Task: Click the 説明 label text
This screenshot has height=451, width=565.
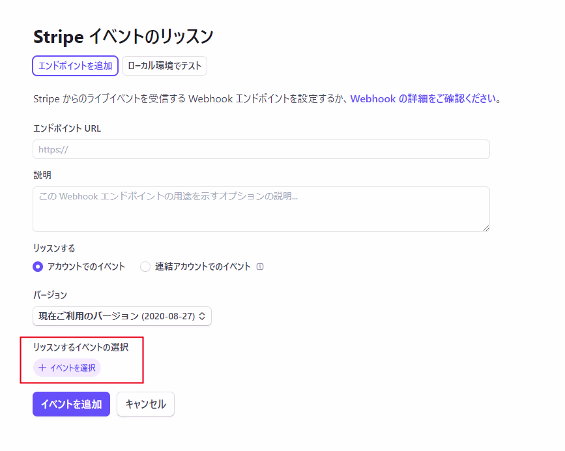Action: pyautogui.click(x=42, y=175)
